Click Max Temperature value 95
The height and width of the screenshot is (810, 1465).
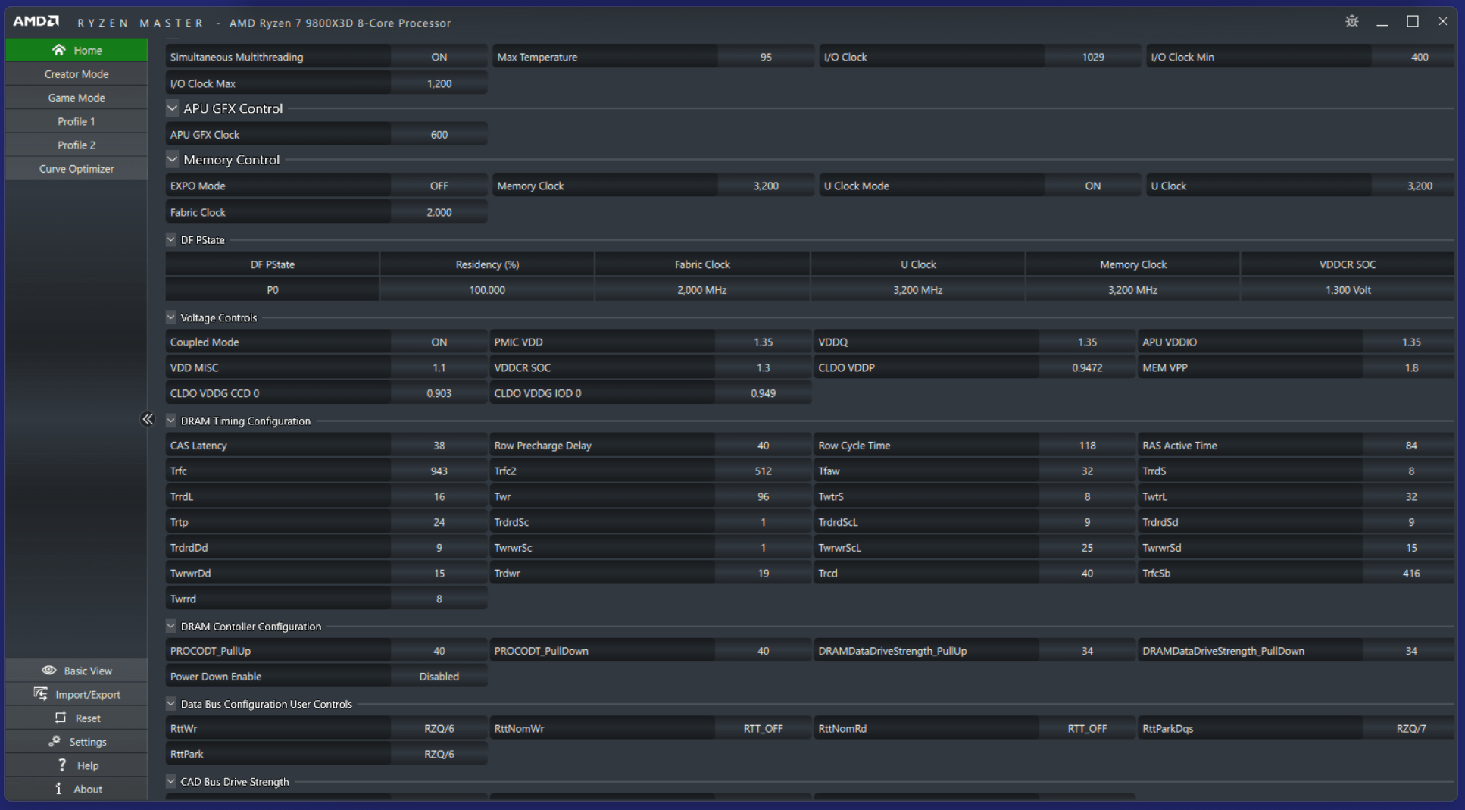point(766,57)
